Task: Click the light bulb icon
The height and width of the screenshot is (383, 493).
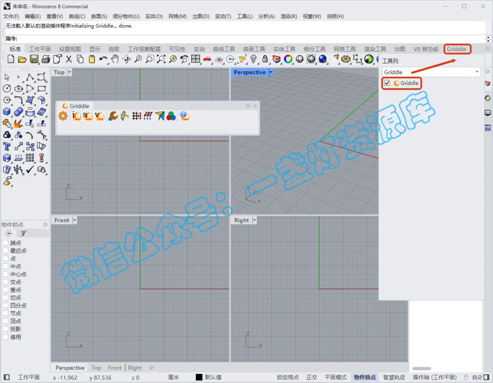Action: tap(254, 59)
